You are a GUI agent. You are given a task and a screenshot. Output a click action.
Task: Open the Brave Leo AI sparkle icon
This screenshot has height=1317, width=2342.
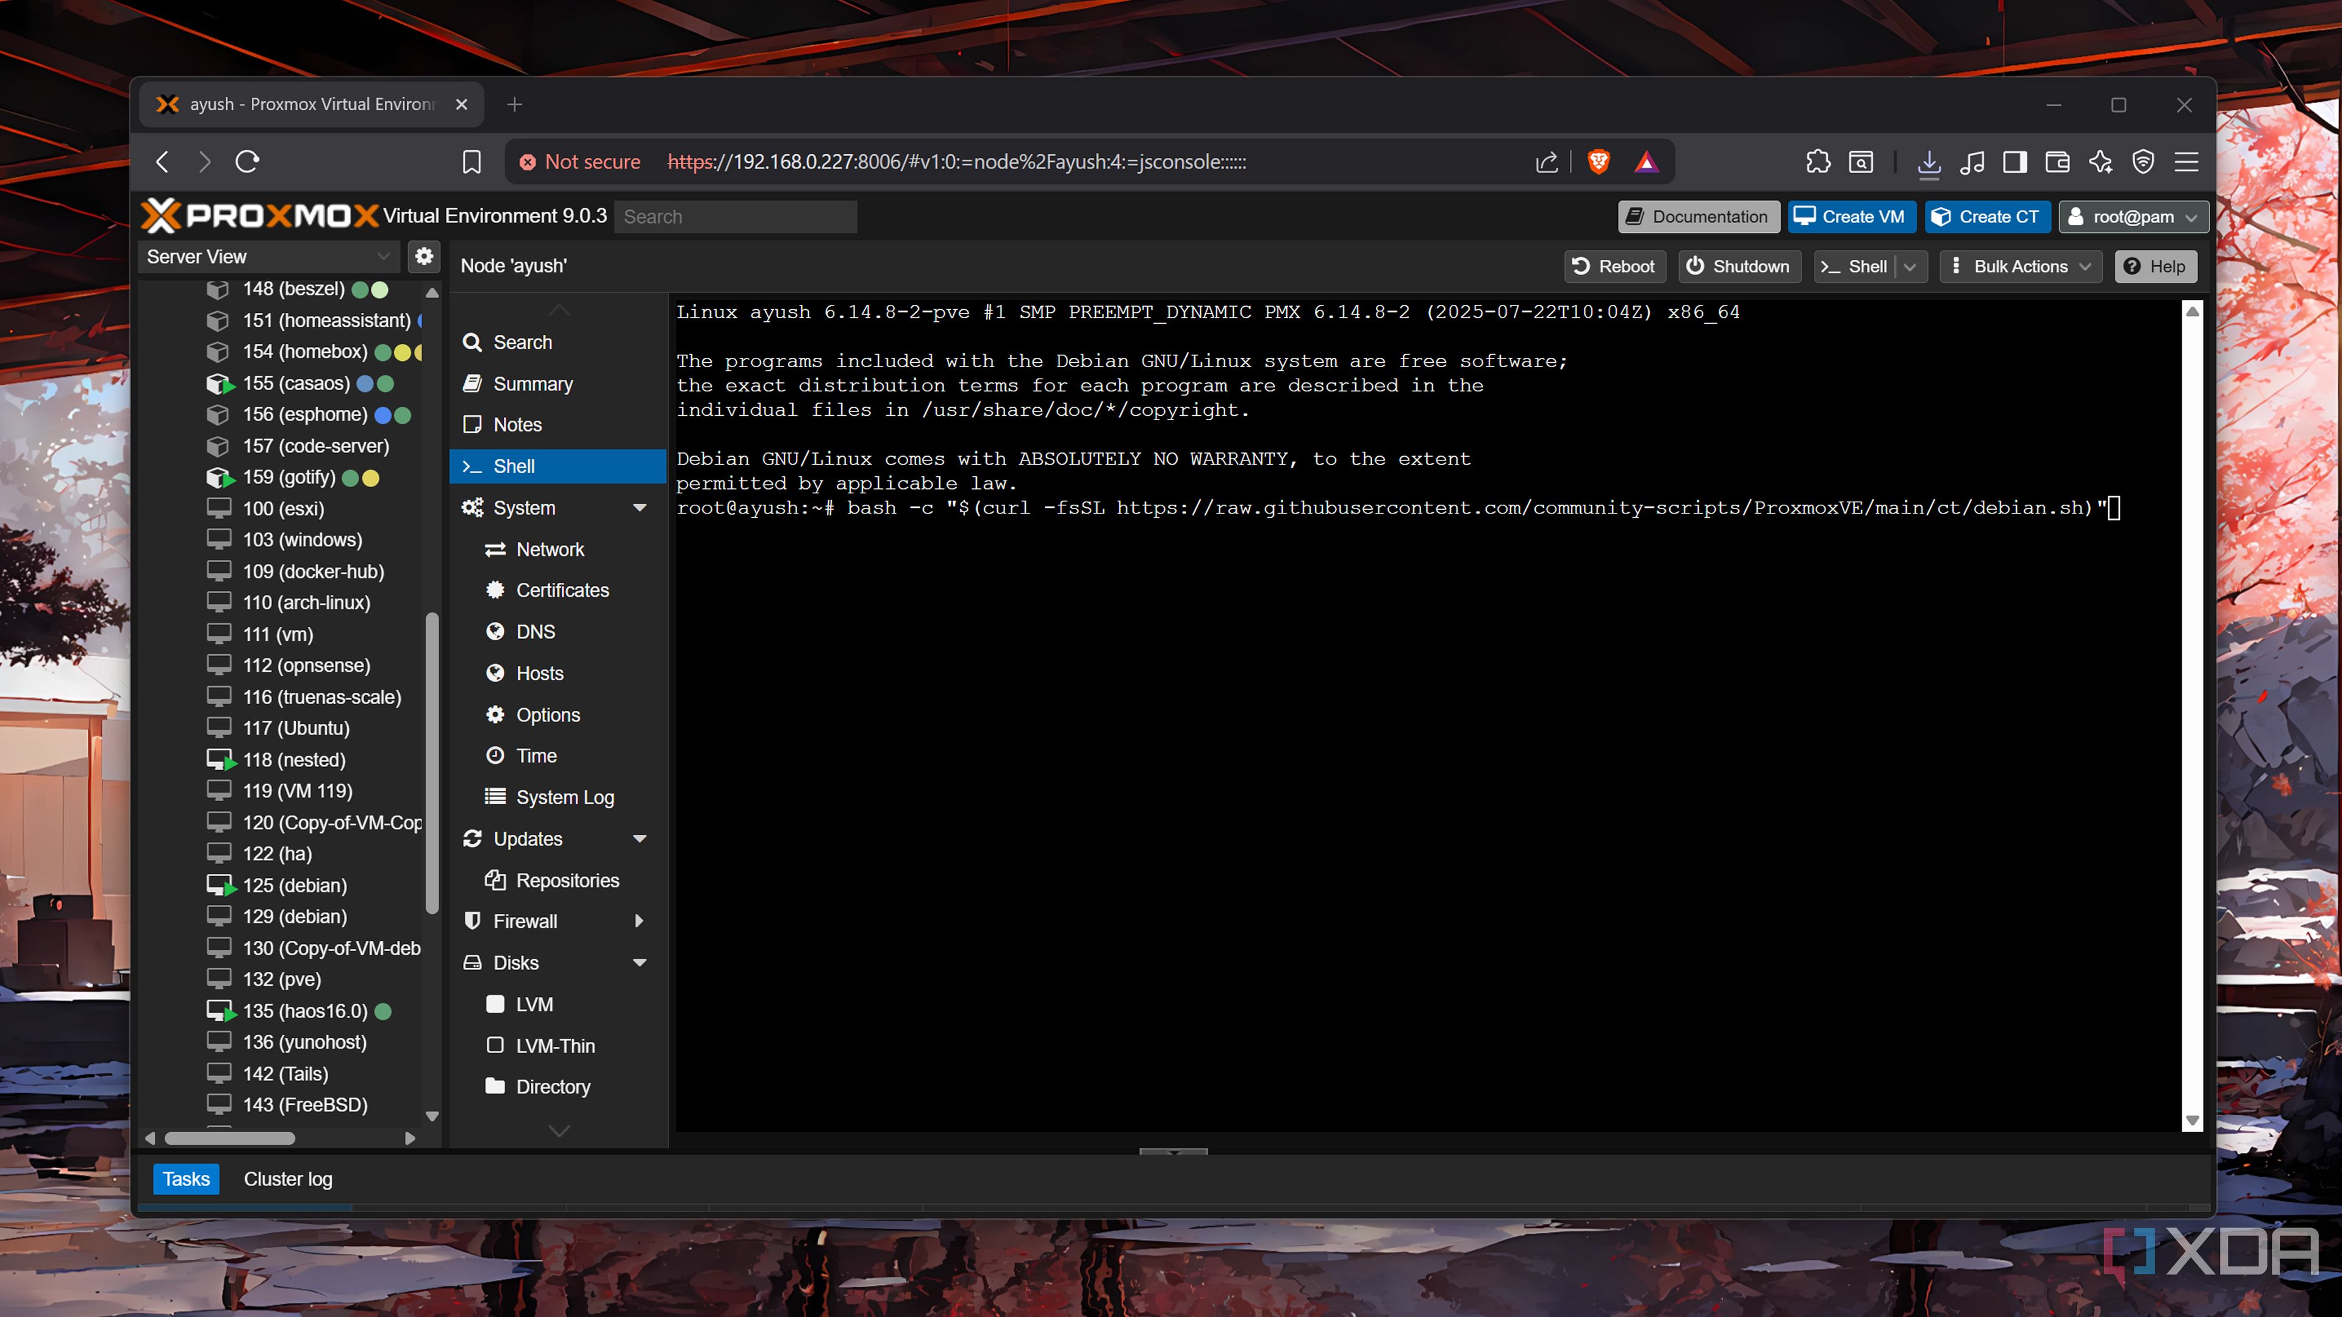2101,162
